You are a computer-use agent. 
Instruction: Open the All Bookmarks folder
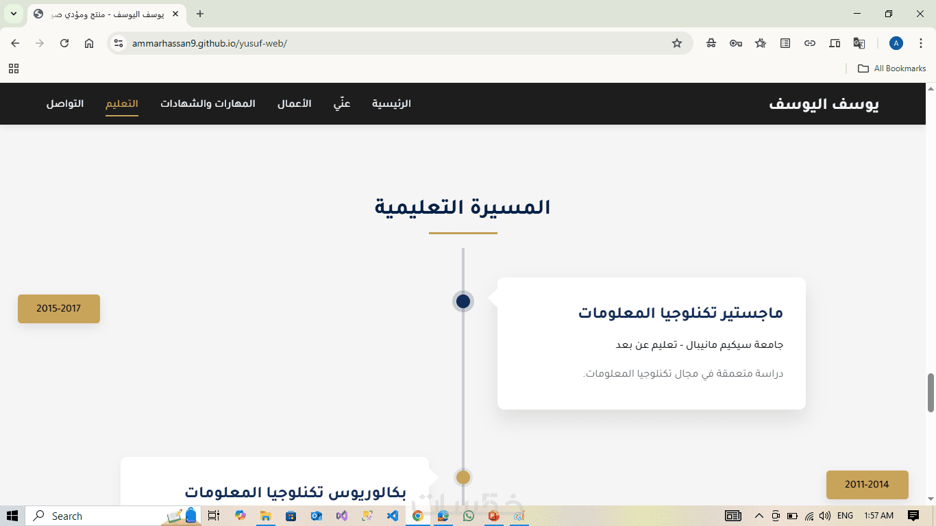pos(891,68)
